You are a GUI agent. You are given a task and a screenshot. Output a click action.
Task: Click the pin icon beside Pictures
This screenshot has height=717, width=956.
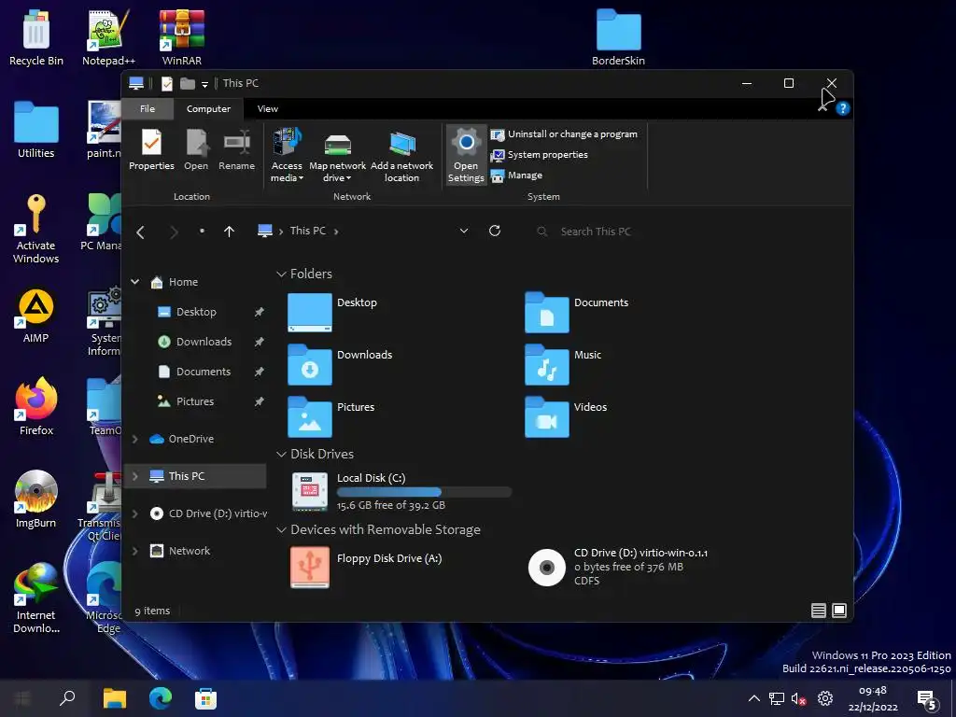pos(260,401)
